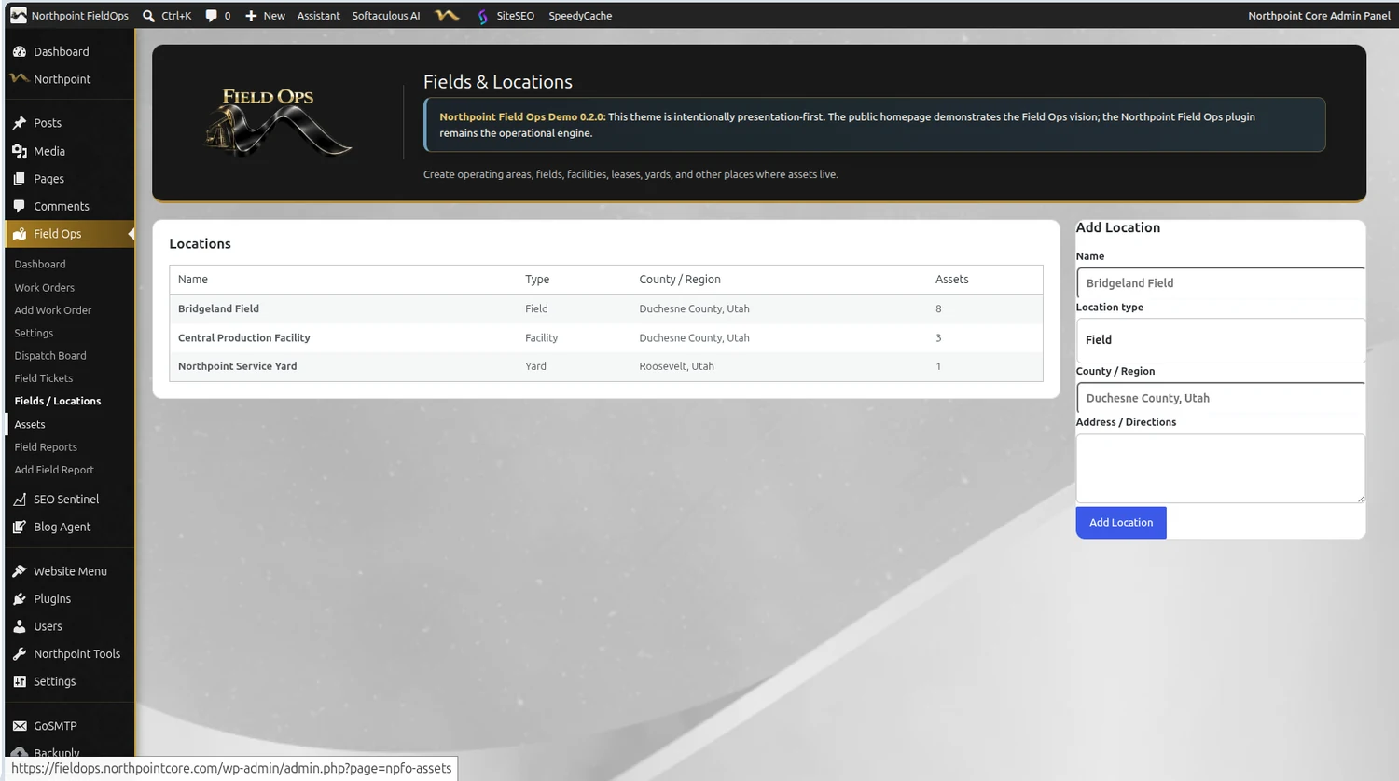Image resolution: width=1399 pixels, height=781 pixels.
Task: Select Fields / Locations submenu item
Action: (58, 401)
